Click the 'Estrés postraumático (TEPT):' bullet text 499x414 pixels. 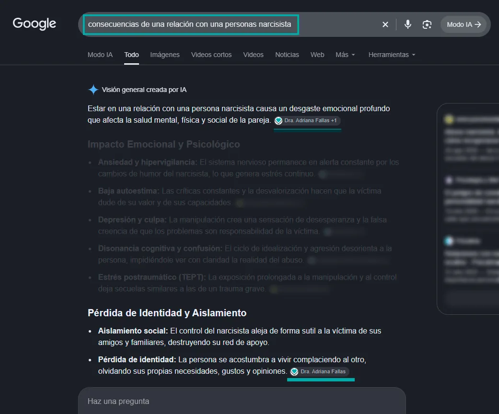pos(152,277)
